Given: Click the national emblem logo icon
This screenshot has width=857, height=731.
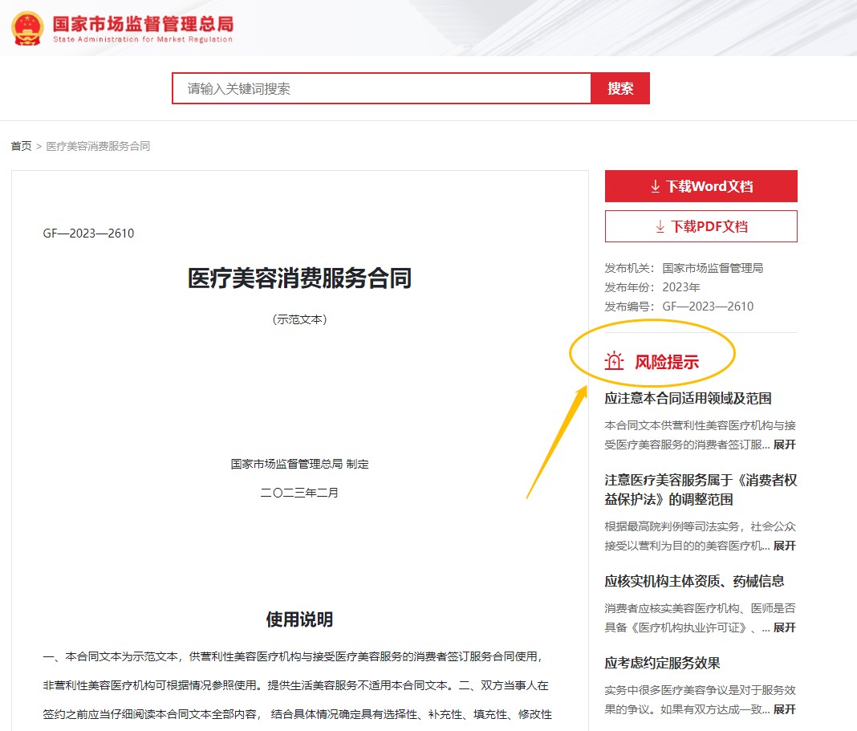Looking at the screenshot, I should pos(27,28).
